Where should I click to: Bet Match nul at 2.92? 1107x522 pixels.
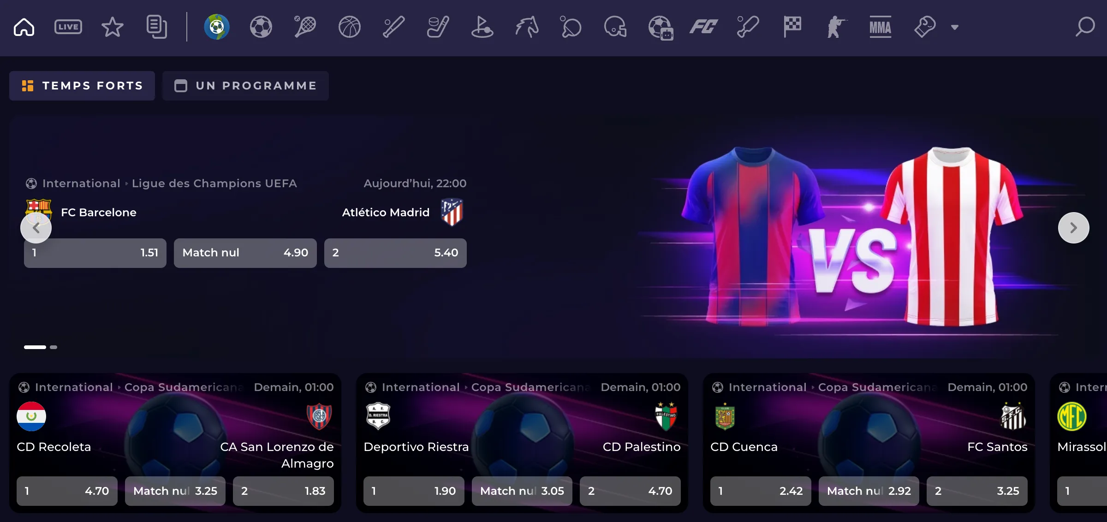click(x=869, y=491)
